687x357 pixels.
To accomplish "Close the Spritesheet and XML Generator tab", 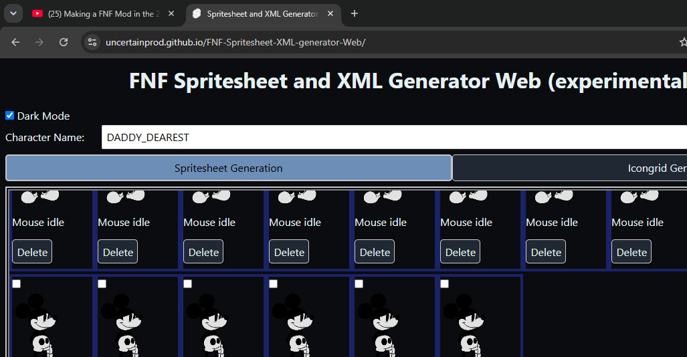I will point(330,14).
